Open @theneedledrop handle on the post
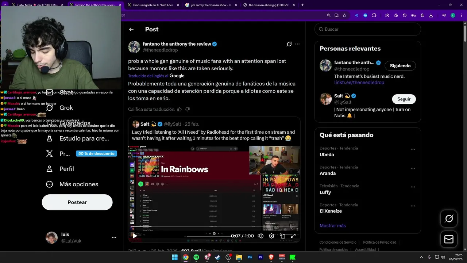 160,50
